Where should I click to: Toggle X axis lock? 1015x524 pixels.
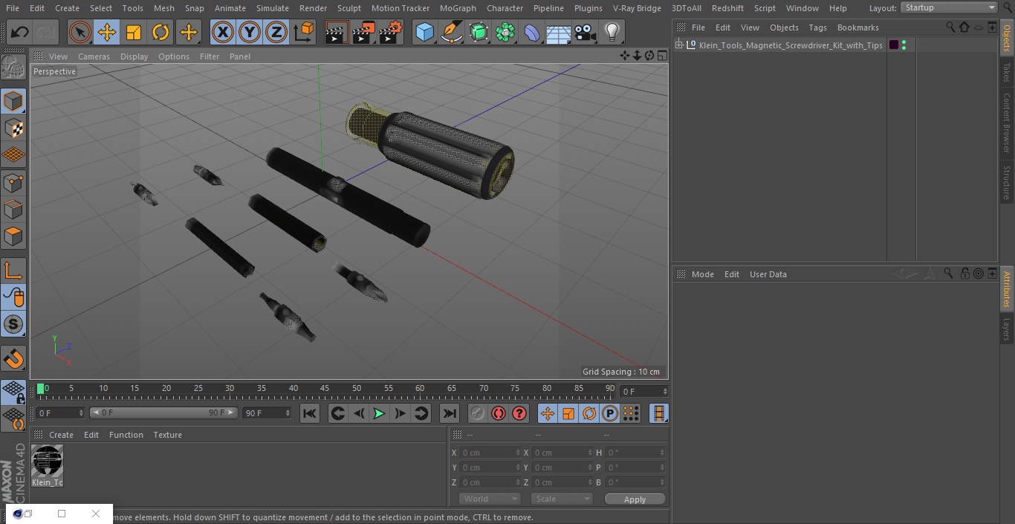coord(222,32)
